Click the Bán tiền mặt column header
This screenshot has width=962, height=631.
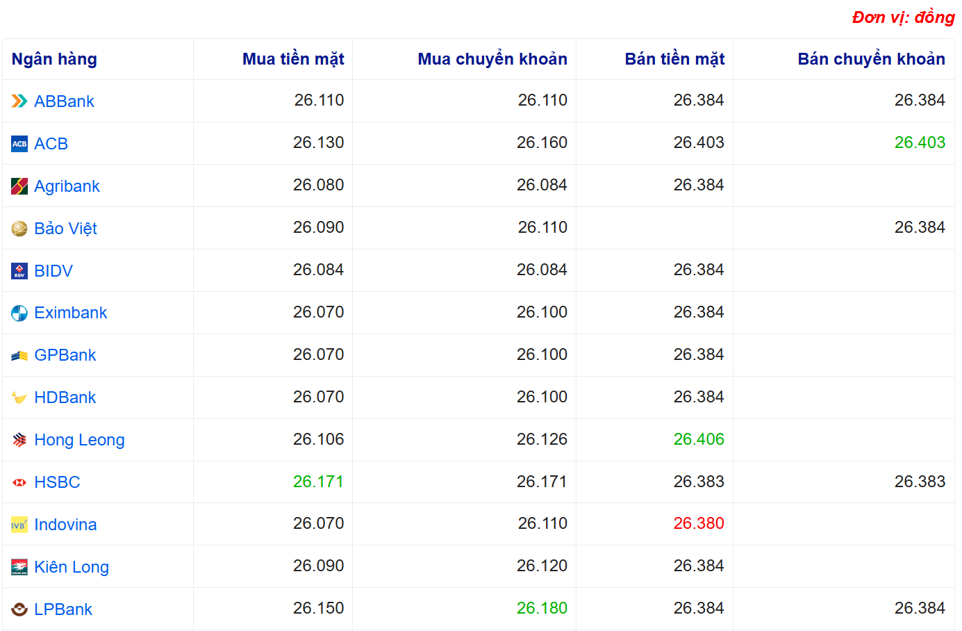[x=674, y=59]
